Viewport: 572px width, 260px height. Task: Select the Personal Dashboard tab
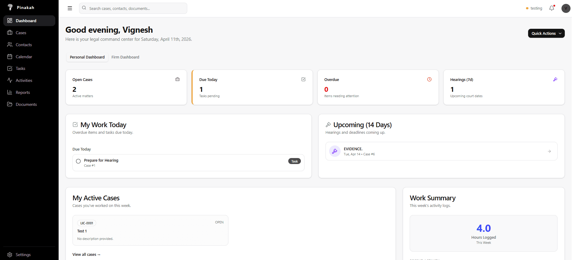(x=87, y=57)
